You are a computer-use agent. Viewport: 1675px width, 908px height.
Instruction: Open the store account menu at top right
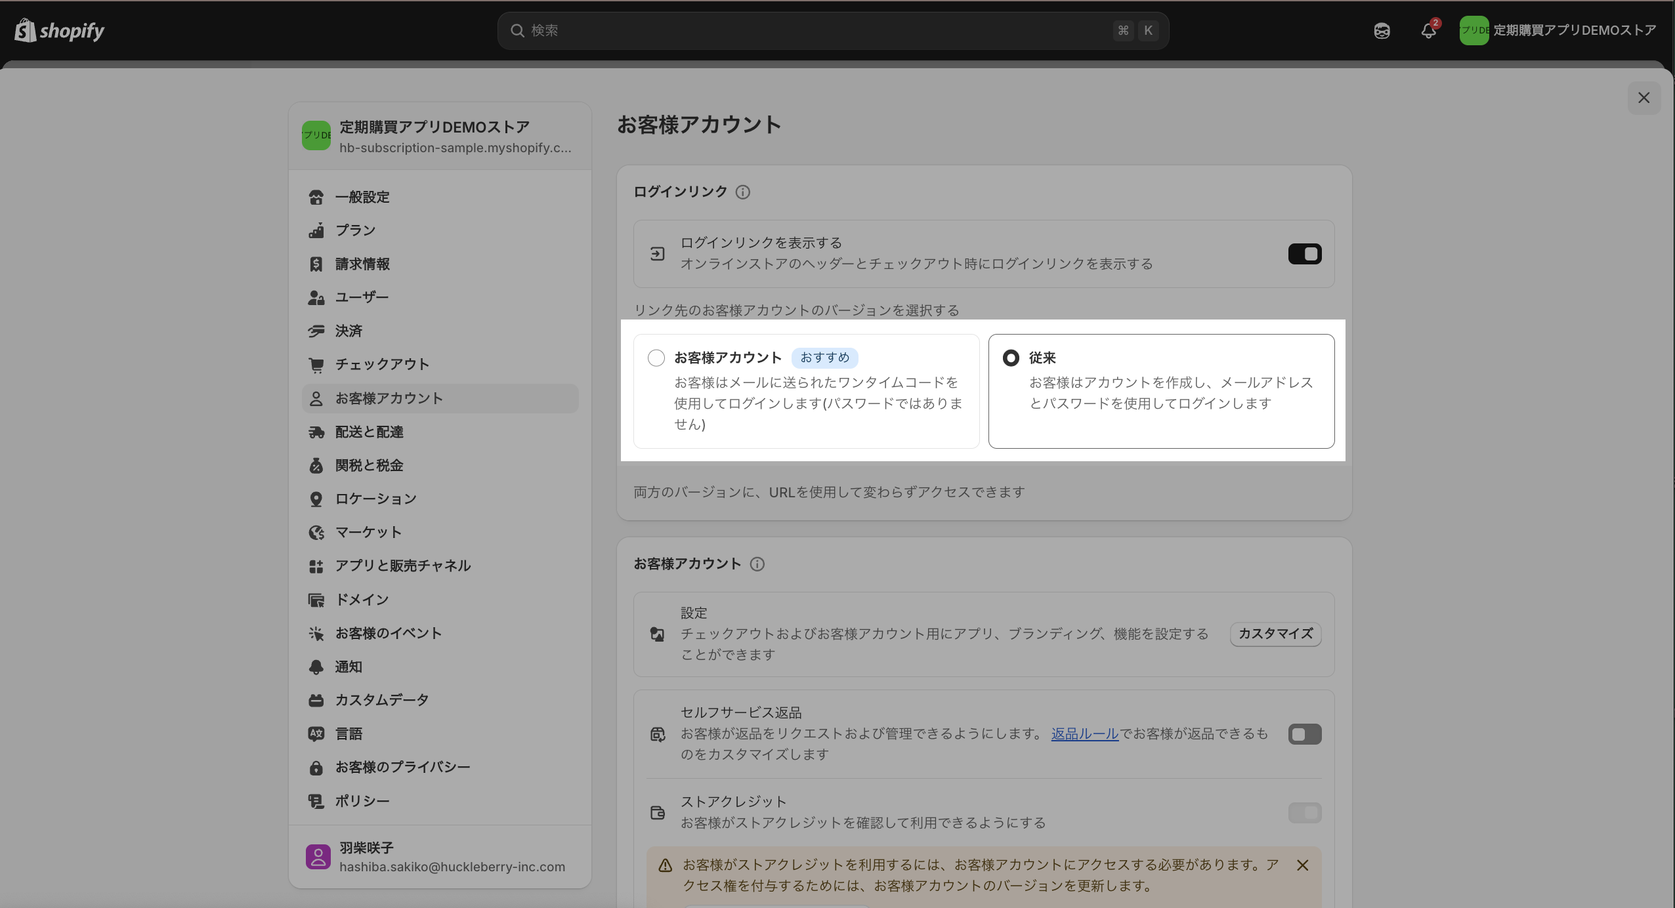[x=1558, y=31]
